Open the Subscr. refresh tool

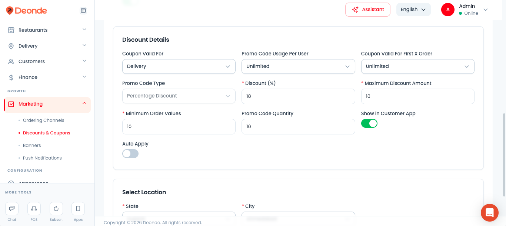click(x=56, y=209)
